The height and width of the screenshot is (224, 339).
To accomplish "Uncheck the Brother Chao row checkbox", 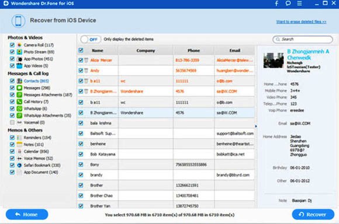I will (81, 195).
